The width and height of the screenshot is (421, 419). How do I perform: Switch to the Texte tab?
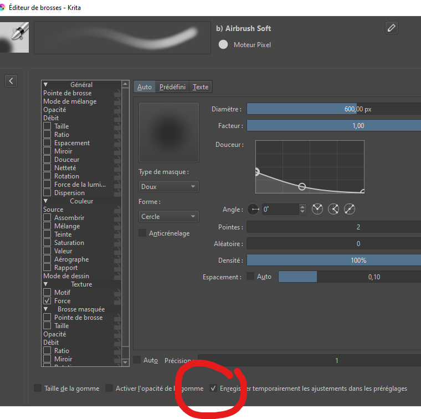(x=201, y=87)
